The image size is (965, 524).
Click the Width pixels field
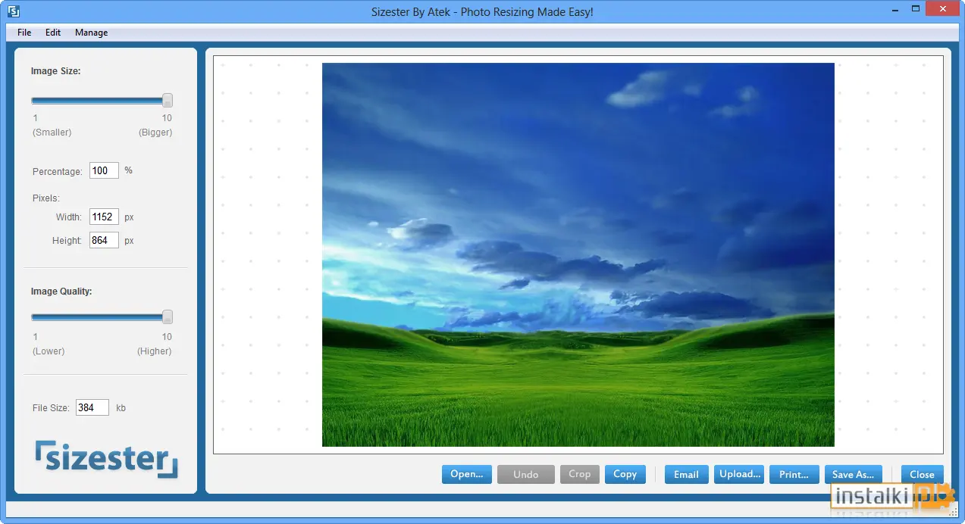pyautogui.click(x=104, y=217)
